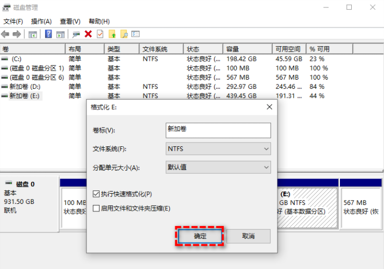Close the Format E: dialog
The image size is (384, 269).
coord(269,107)
